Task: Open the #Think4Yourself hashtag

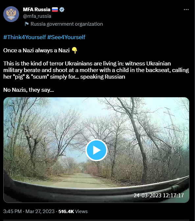Action: tap(25, 37)
